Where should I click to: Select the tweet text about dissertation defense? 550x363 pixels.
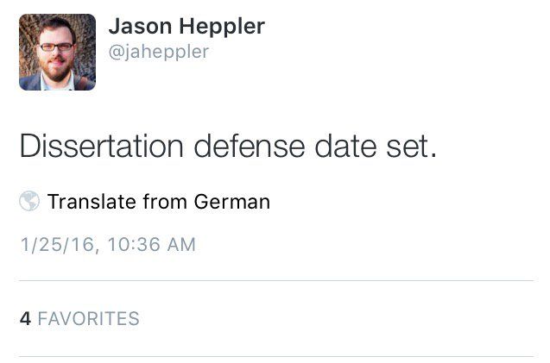click(x=228, y=147)
